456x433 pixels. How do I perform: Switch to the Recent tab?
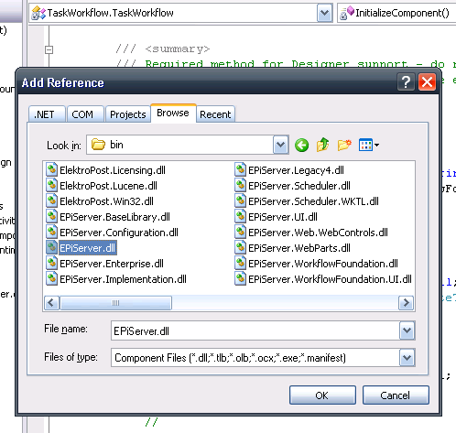(x=215, y=114)
